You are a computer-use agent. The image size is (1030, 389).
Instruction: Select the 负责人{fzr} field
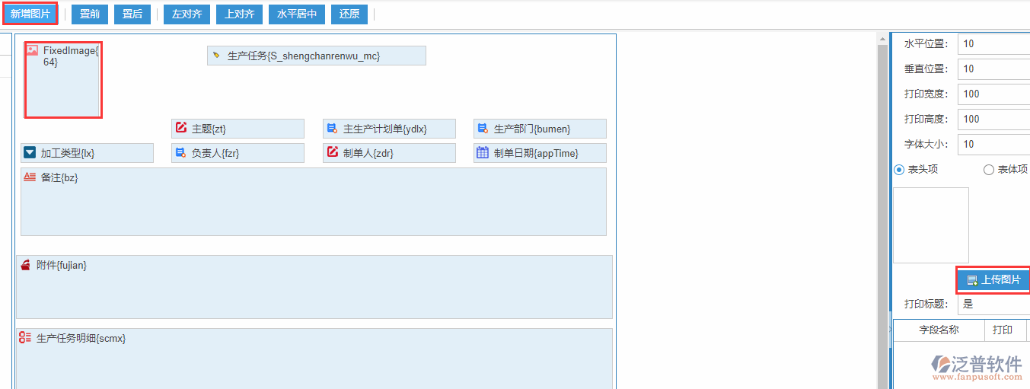(238, 153)
